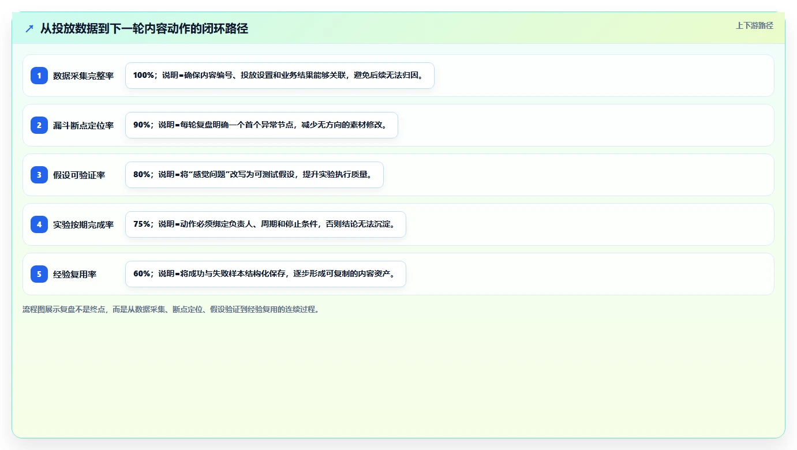This screenshot has height=450, width=797.
Task: Select the 假设可验证率 label
Action: (79, 175)
